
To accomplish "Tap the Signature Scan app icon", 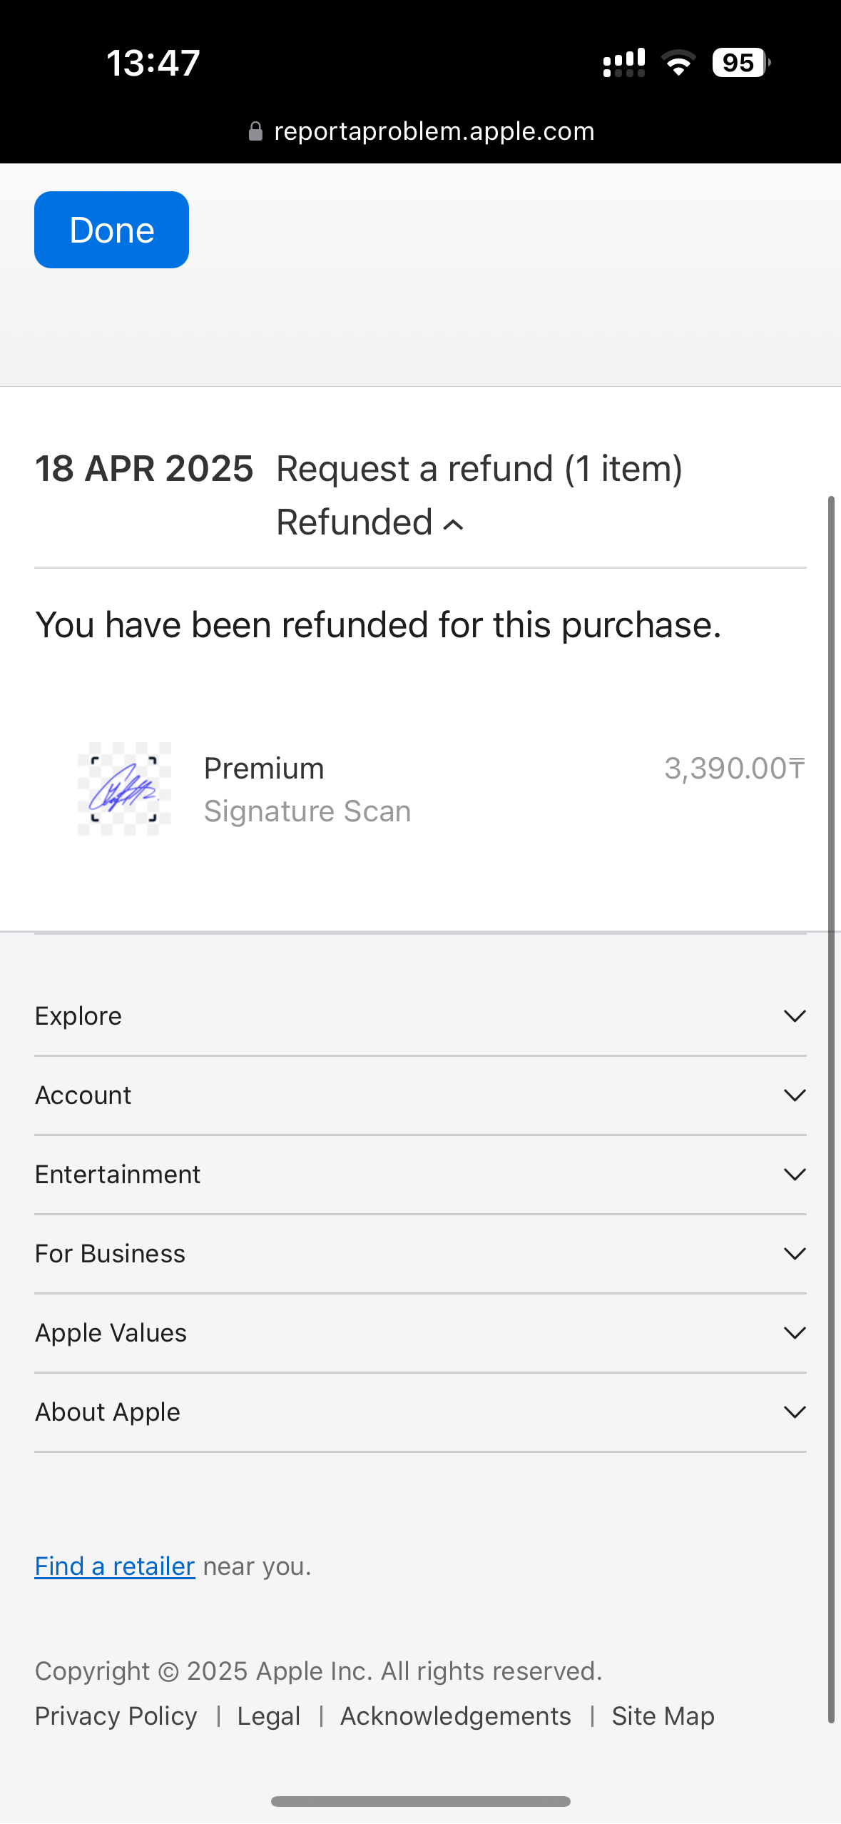I will tap(124, 789).
